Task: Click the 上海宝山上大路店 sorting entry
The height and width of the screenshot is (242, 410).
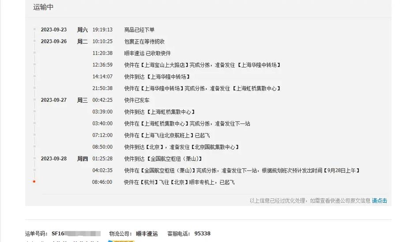Action: coord(203,65)
